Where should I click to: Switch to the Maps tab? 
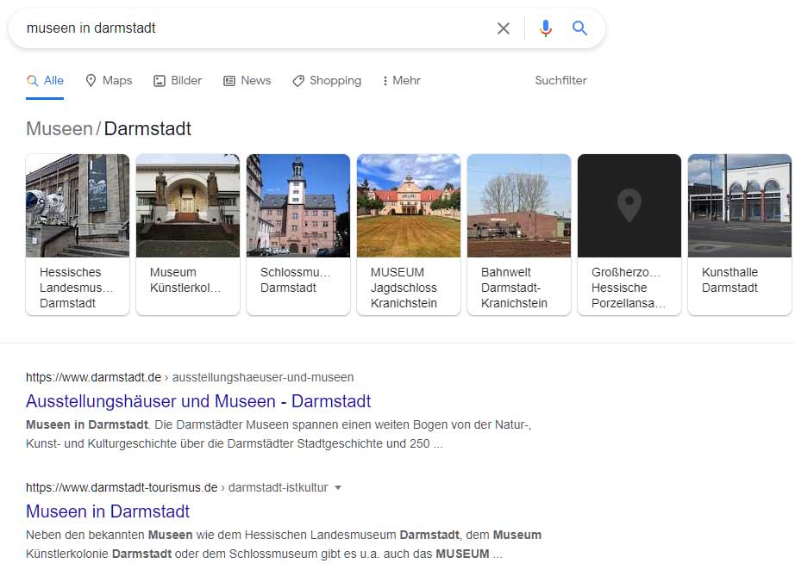(x=109, y=80)
